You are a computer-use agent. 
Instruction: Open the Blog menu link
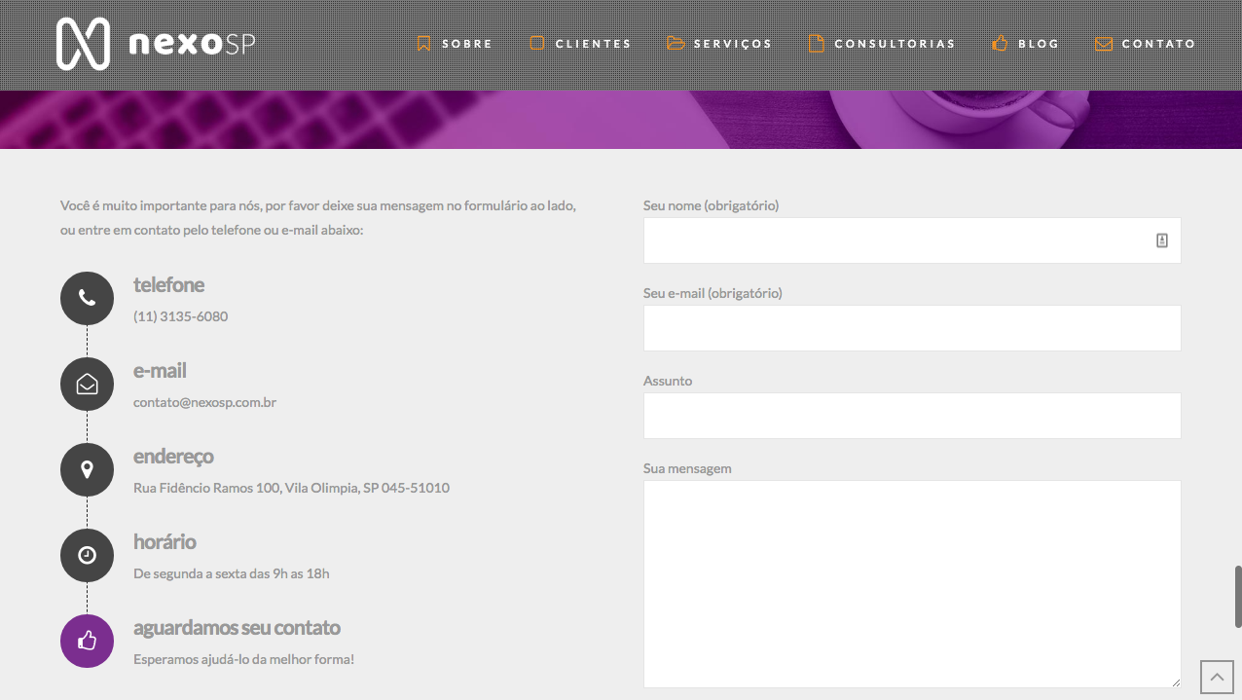[1025, 44]
